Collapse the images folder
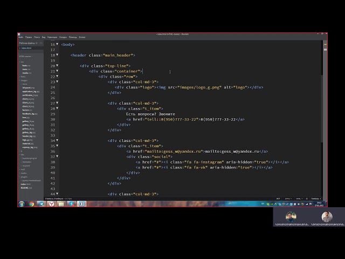Viewport: 345px width, 259px height. (23, 80)
